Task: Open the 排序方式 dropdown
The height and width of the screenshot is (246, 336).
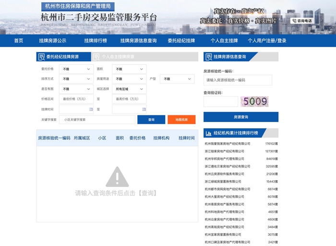Action: [x=76, y=79]
